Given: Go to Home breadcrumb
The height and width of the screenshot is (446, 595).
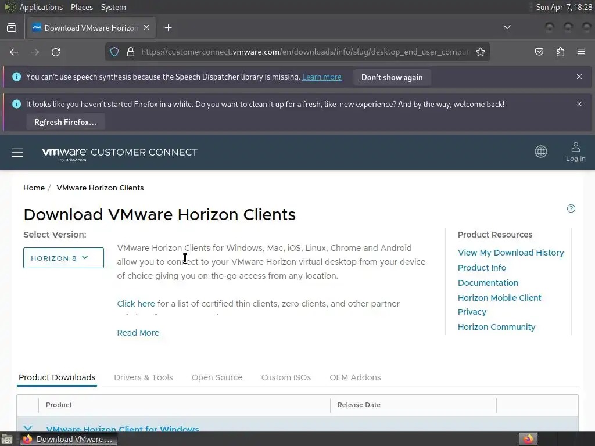Looking at the screenshot, I should click(34, 188).
